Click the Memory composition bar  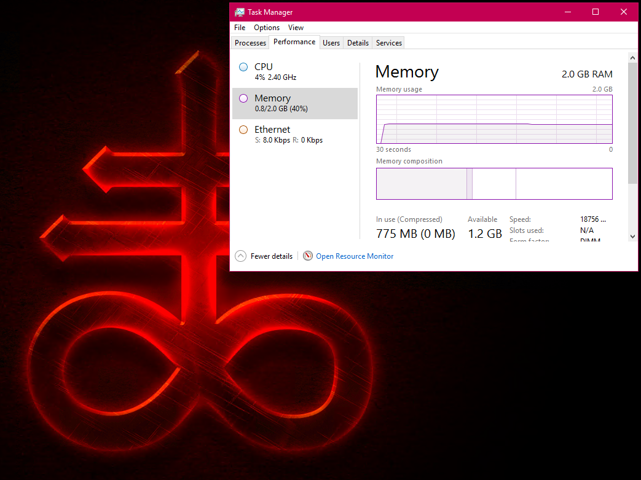494,184
